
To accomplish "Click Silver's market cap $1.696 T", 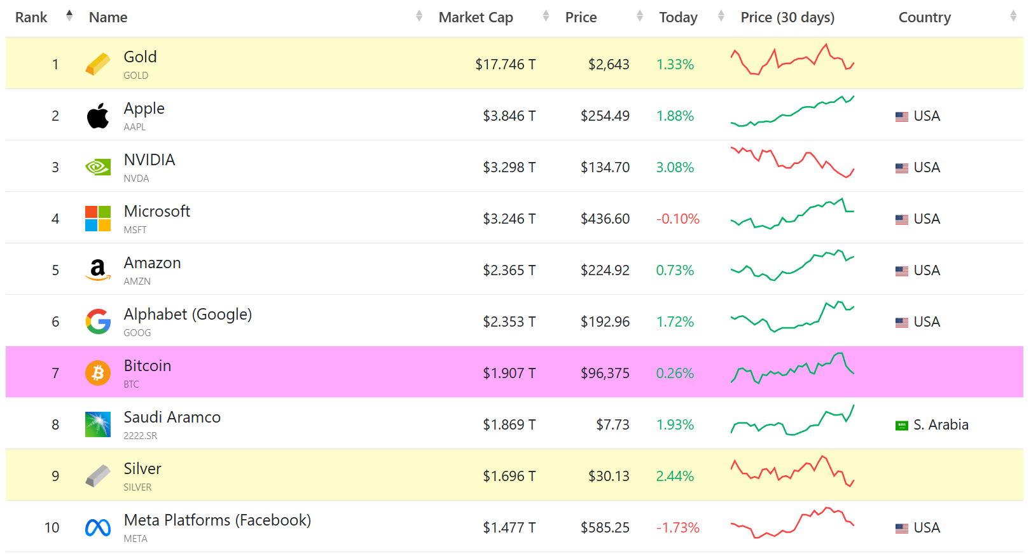I will click(x=509, y=476).
